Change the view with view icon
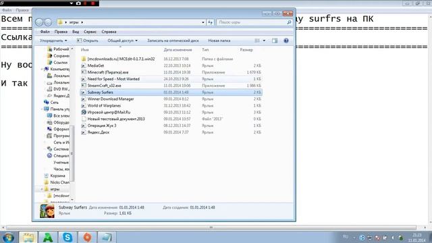The image size is (432, 243). [x=257, y=40]
